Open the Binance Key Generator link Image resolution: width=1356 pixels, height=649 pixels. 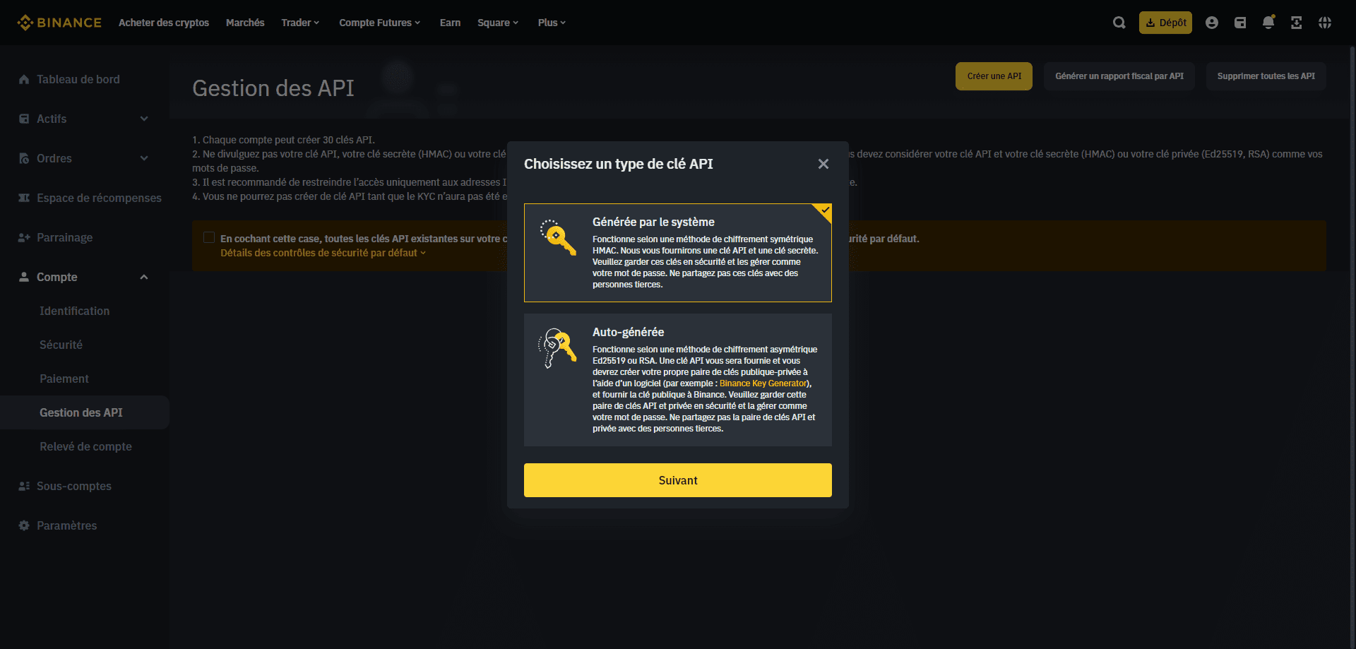point(763,383)
